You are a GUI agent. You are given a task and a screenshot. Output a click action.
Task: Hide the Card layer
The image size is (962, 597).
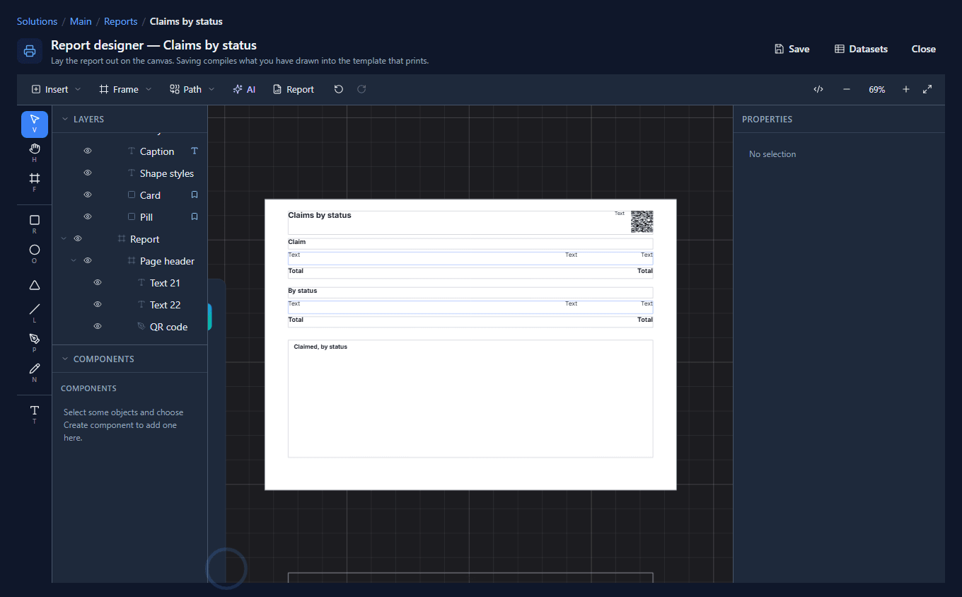click(x=88, y=195)
